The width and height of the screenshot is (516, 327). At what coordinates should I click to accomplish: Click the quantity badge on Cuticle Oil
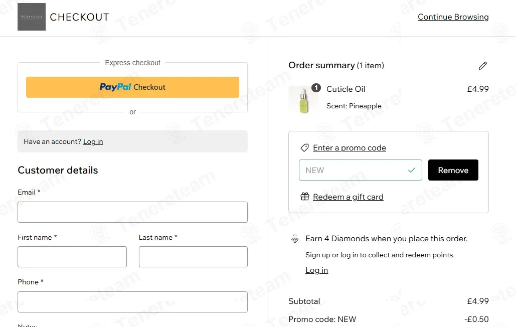(316, 88)
